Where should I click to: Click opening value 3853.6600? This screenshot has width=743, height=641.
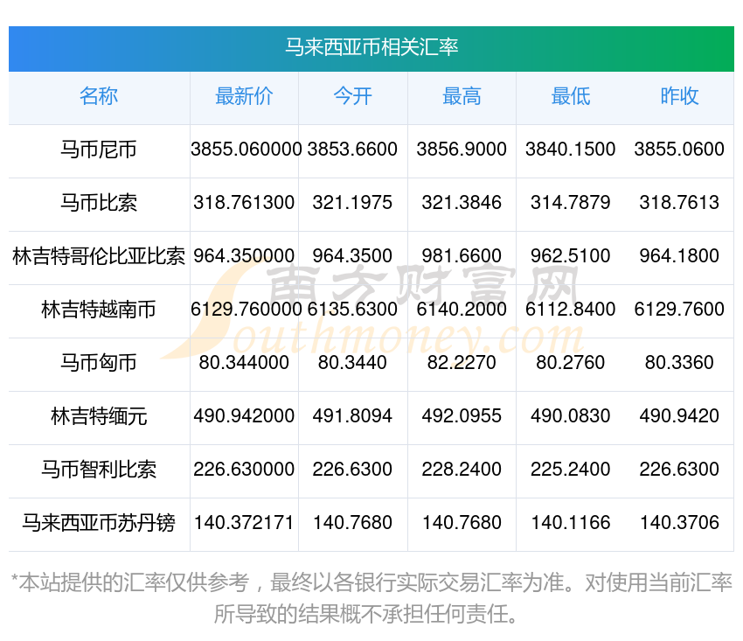coord(352,150)
